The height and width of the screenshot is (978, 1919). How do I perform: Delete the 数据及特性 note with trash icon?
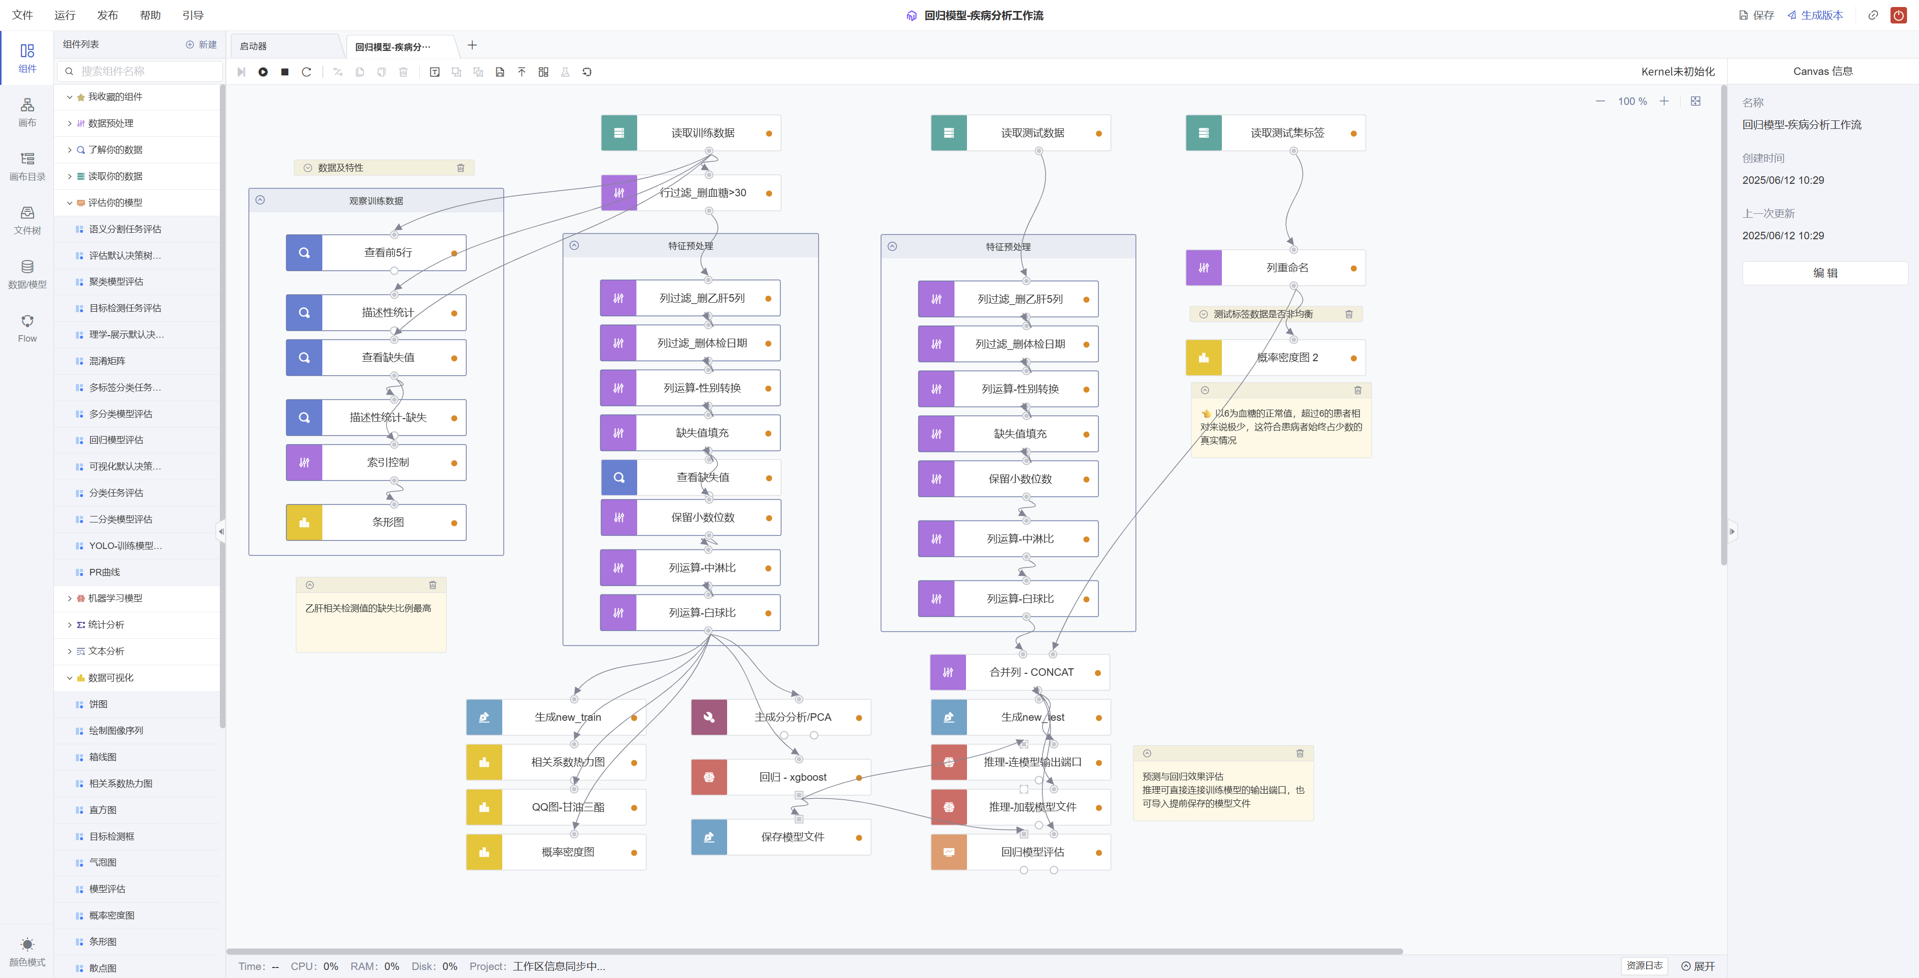(x=460, y=168)
